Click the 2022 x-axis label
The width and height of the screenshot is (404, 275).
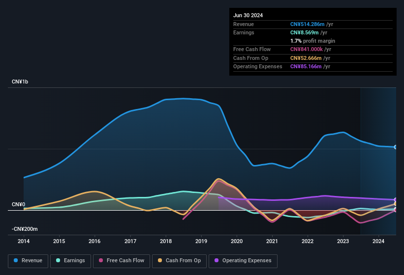point(308,241)
